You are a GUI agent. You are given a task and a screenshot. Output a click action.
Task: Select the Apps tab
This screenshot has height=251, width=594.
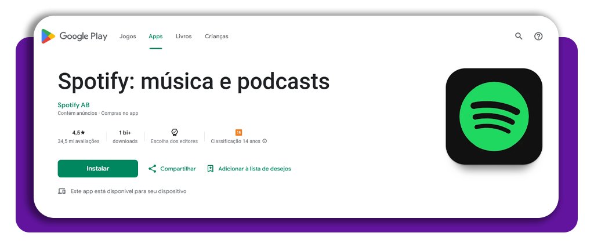point(155,37)
